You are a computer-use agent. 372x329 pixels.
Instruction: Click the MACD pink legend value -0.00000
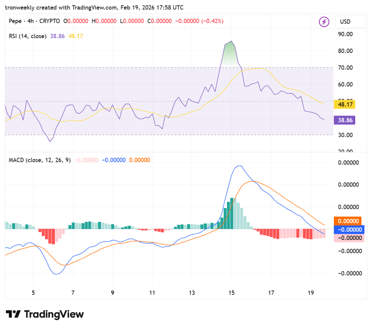click(86, 160)
